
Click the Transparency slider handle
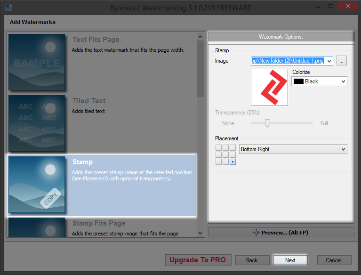click(x=267, y=123)
